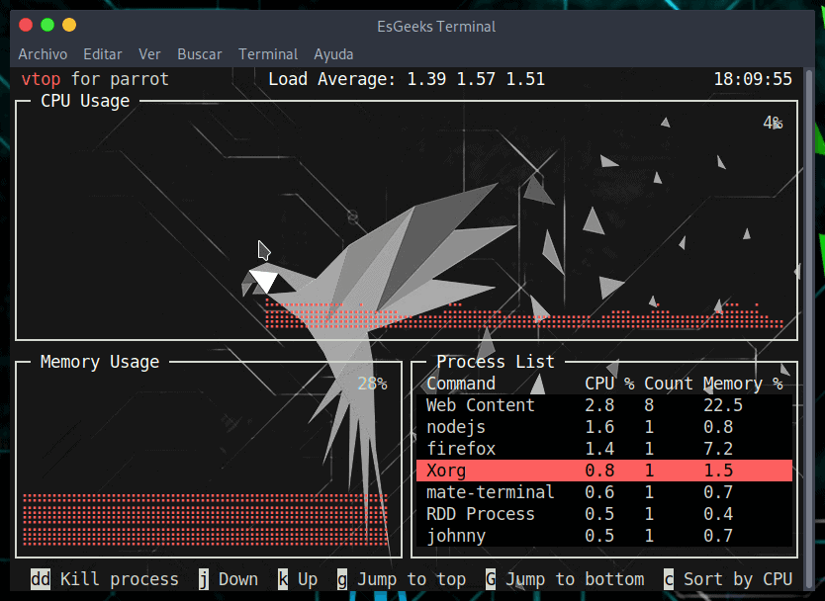825x601 pixels.
Task: Click the Command column header
Action: pos(461,384)
